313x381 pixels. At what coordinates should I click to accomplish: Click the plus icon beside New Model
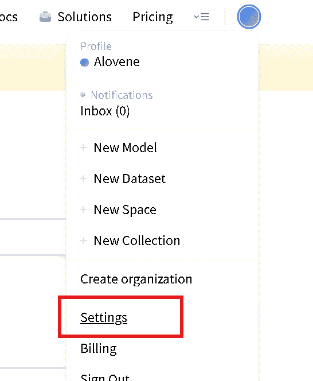click(x=83, y=147)
